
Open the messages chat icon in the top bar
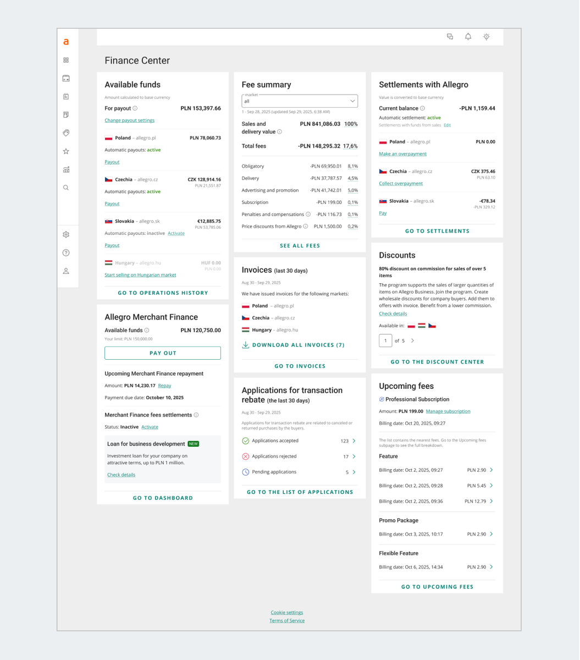[450, 37]
